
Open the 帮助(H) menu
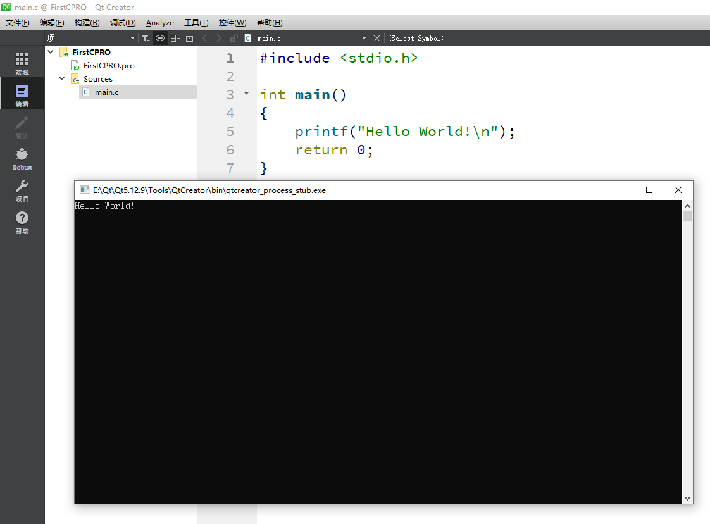[270, 23]
